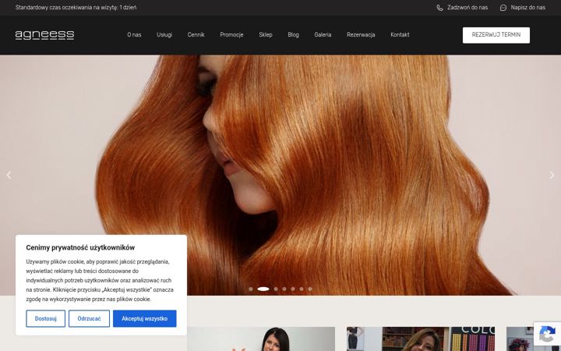Accept cookies with Akceptuj wszystko
Viewport: 561px width, 351px height.
145,318
